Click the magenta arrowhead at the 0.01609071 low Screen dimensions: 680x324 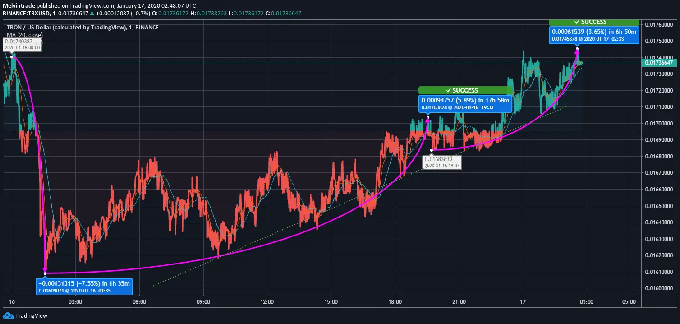tap(45, 271)
